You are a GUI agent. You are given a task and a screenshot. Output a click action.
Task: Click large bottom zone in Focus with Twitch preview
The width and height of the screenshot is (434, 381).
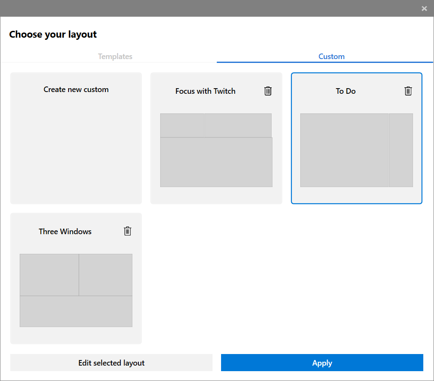(216, 162)
